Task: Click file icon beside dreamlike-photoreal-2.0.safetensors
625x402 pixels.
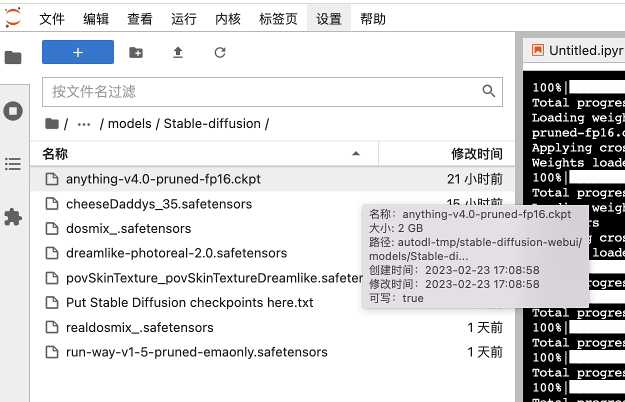Action: (52, 253)
